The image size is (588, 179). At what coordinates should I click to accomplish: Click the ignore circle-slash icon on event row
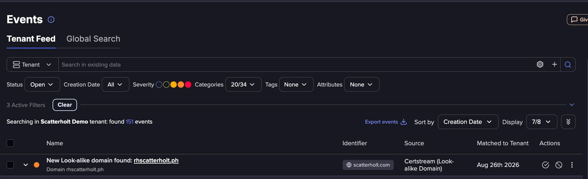559,165
